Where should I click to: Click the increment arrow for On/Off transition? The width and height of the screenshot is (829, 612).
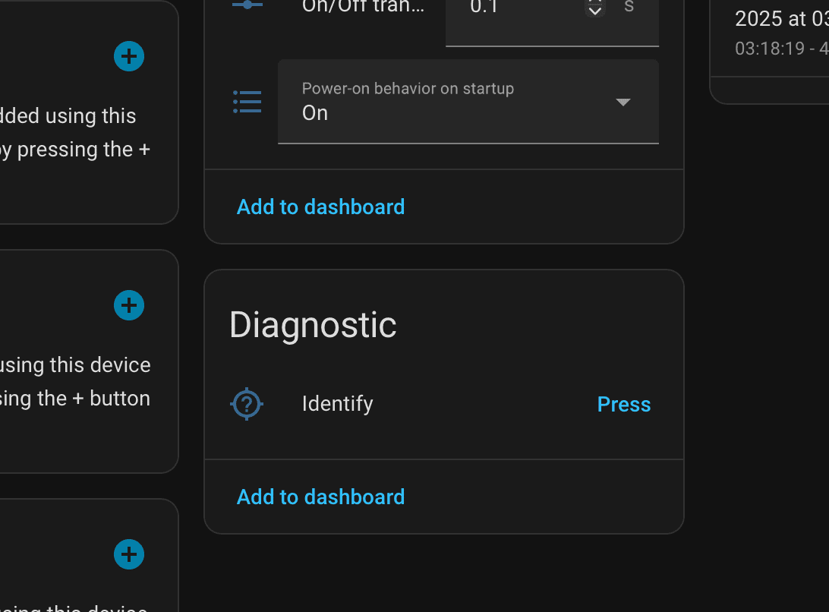594,2
